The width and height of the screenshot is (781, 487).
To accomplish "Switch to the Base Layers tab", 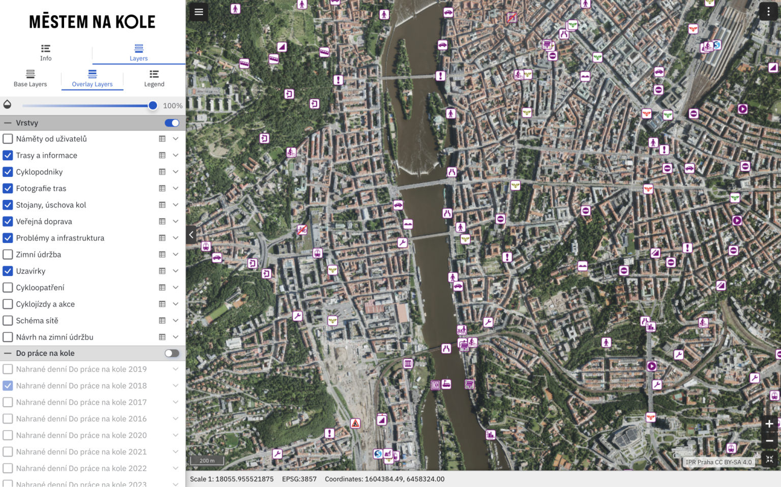I will click(x=31, y=78).
